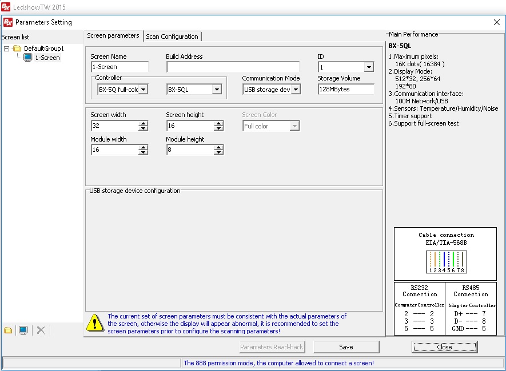
Task: Open the Screen Color Full color dropdown
Action: pos(294,126)
